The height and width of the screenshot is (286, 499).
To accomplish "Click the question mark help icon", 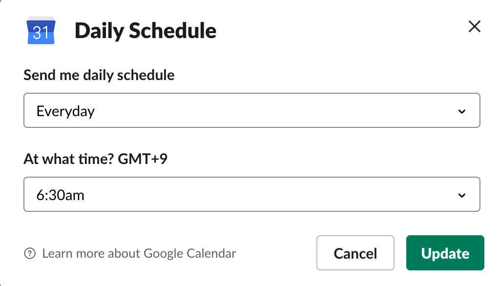I will 30,254.
